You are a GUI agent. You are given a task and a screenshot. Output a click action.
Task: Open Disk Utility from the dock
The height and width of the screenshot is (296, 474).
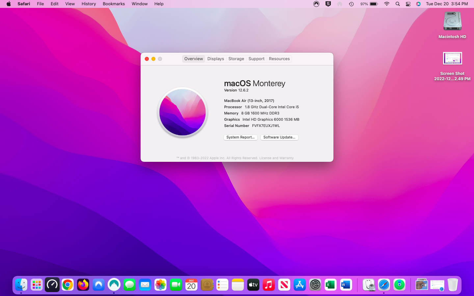[368, 285]
